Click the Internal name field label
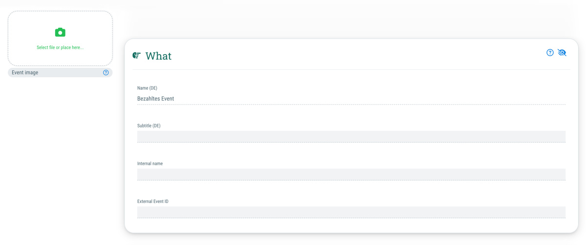Viewport: 586px width, 245px height. [x=150, y=163]
